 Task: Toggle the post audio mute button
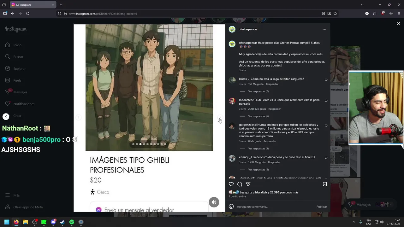click(x=214, y=202)
